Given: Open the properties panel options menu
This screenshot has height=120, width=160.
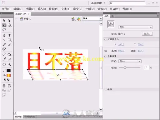Looking at the screenshot, I should [157, 16].
